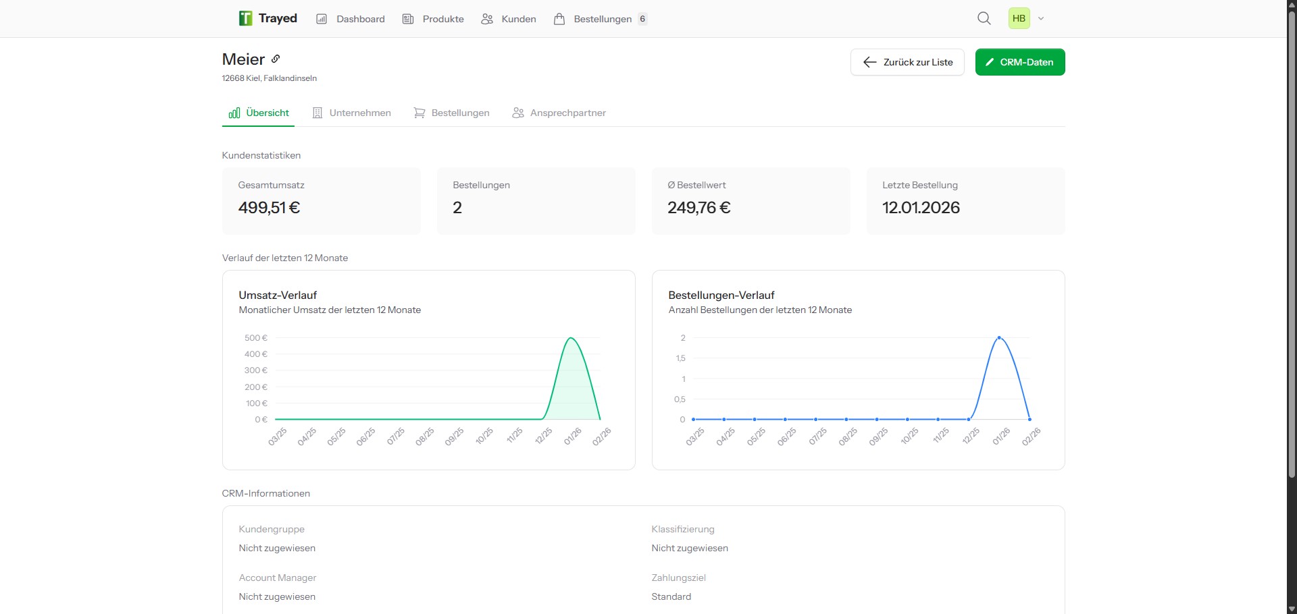Viewport: 1297px width, 614px height.
Task: Copy customer link via the chain icon next to Meier
Action: click(x=276, y=59)
